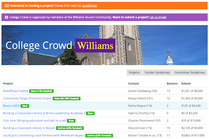Viewport: 209px width, 139px height.
Task: Click contact 'Kaison Tanabe et al. ('13)'
Action: (145, 136)
